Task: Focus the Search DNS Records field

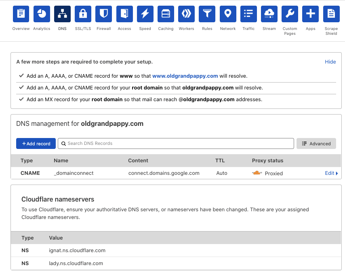Action: tap(176, 144)
